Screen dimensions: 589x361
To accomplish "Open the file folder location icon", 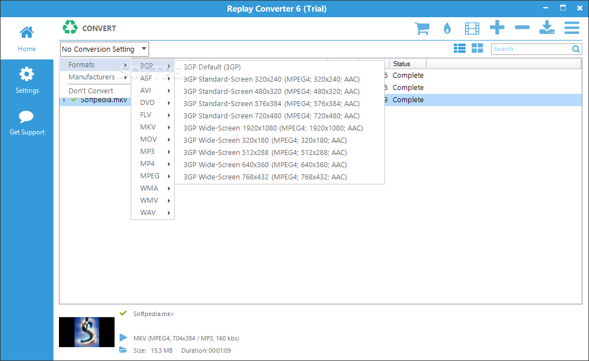I will pos(123,350).
